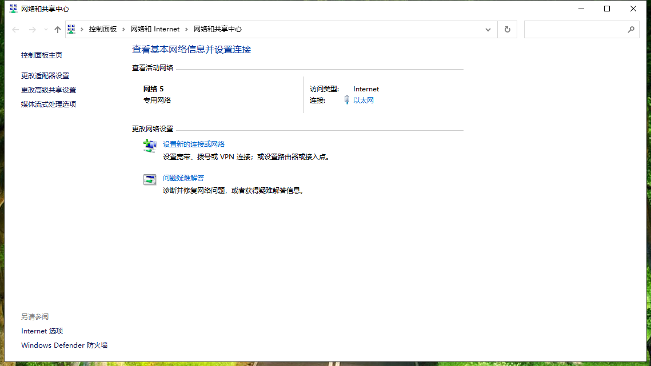点击刷新按钮重新加载页面
The height and width of the screenshot is (366, 651).
(x=507, y=29)
